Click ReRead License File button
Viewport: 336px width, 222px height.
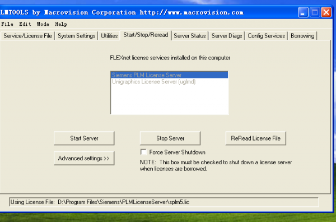[256, 138]
